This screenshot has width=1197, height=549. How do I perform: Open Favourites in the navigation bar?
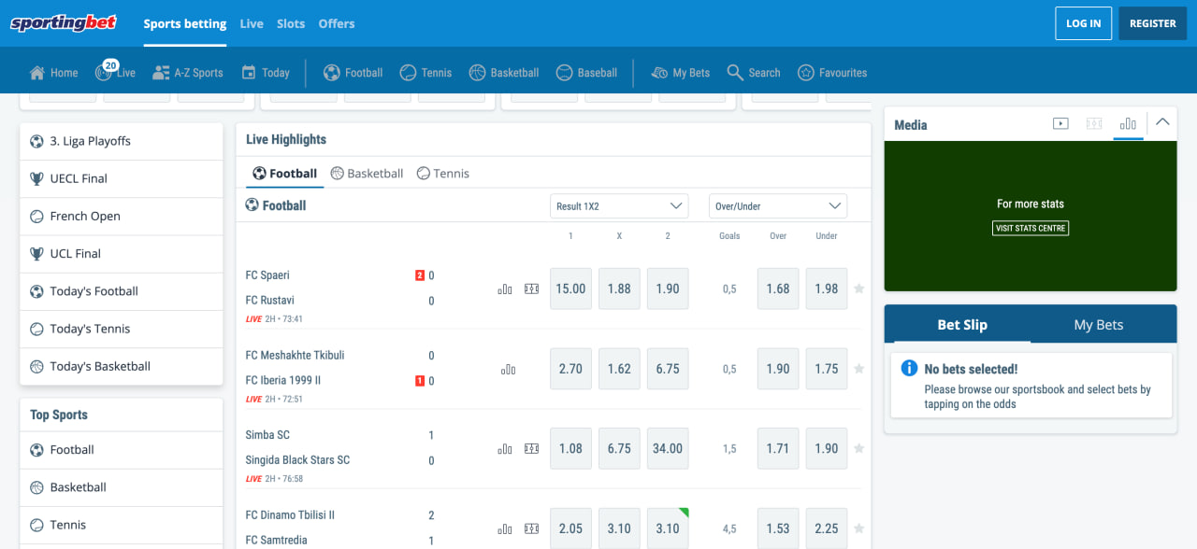pyautogui.click(x=832, y=73)
